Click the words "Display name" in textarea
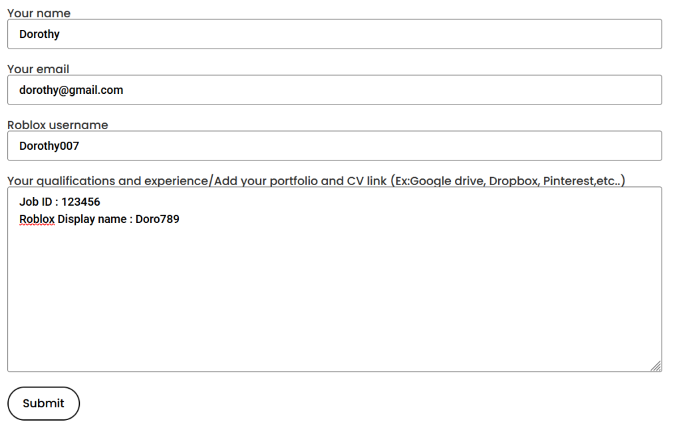Image resolution: width=681 pixels, height=424 pixels. coord(92,219)
